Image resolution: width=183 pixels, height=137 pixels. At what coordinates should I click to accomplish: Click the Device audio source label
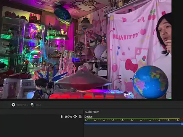(x=88, y=116)
